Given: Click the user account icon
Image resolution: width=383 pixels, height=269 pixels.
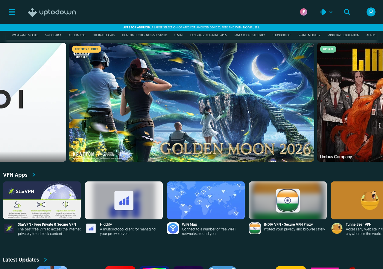Looking at the screenshot, I should click(371, 12).
